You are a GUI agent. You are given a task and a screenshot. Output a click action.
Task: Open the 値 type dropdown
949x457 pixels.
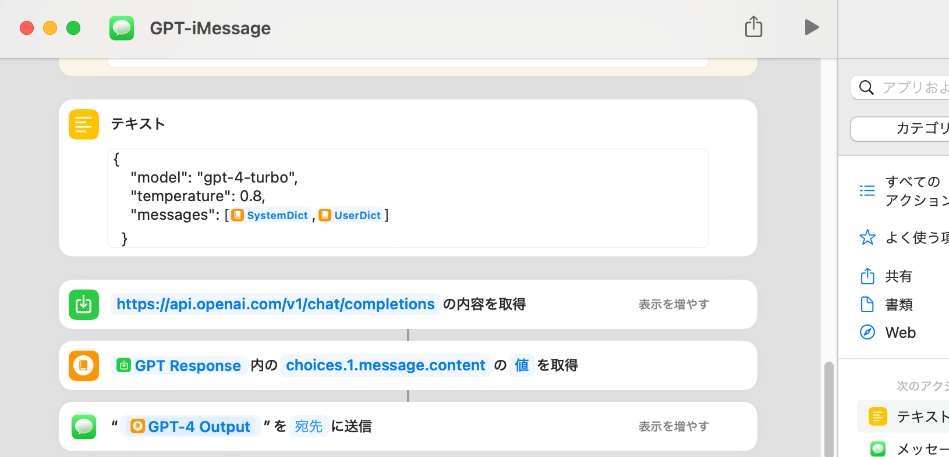(522, 365)
